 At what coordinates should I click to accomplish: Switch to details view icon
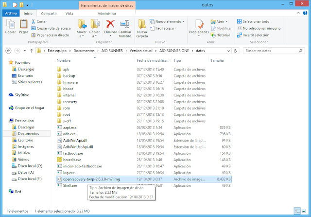[x=297, y=211]
